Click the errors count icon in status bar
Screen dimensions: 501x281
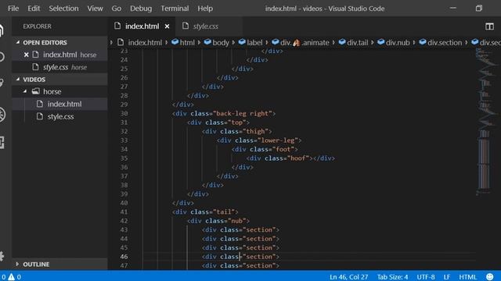3,276
